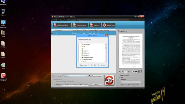The width and height of the screenshot is (185, 104).
Task: Click the second document icon in the preview controls
Action: point(141,71)
